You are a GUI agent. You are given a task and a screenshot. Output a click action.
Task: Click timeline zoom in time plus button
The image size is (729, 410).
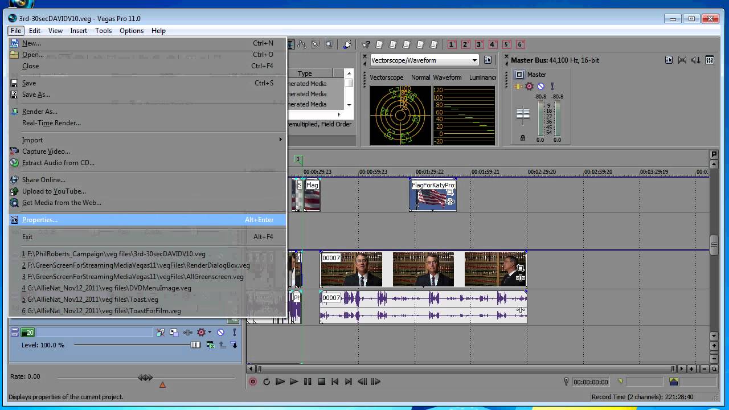(691, 368)
